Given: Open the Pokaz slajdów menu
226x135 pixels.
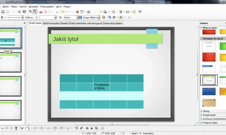Looking at the screenshot, I should pos(47,7).
